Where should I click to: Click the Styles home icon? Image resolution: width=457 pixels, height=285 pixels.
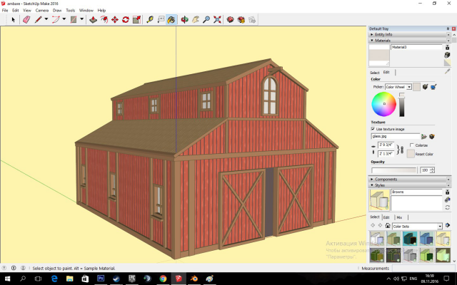tap(388, 226)
